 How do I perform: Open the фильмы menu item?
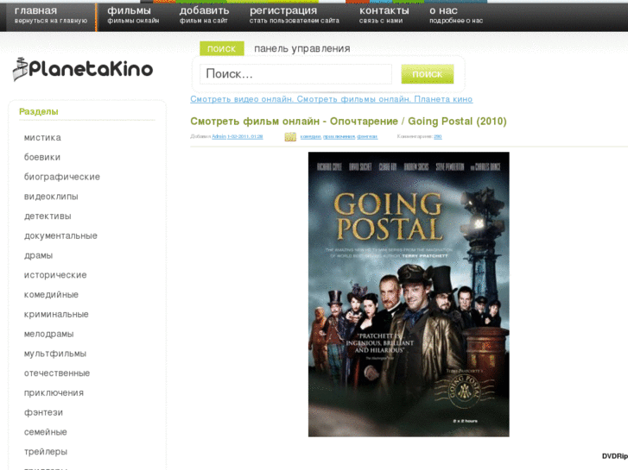(x=133, y=16)
